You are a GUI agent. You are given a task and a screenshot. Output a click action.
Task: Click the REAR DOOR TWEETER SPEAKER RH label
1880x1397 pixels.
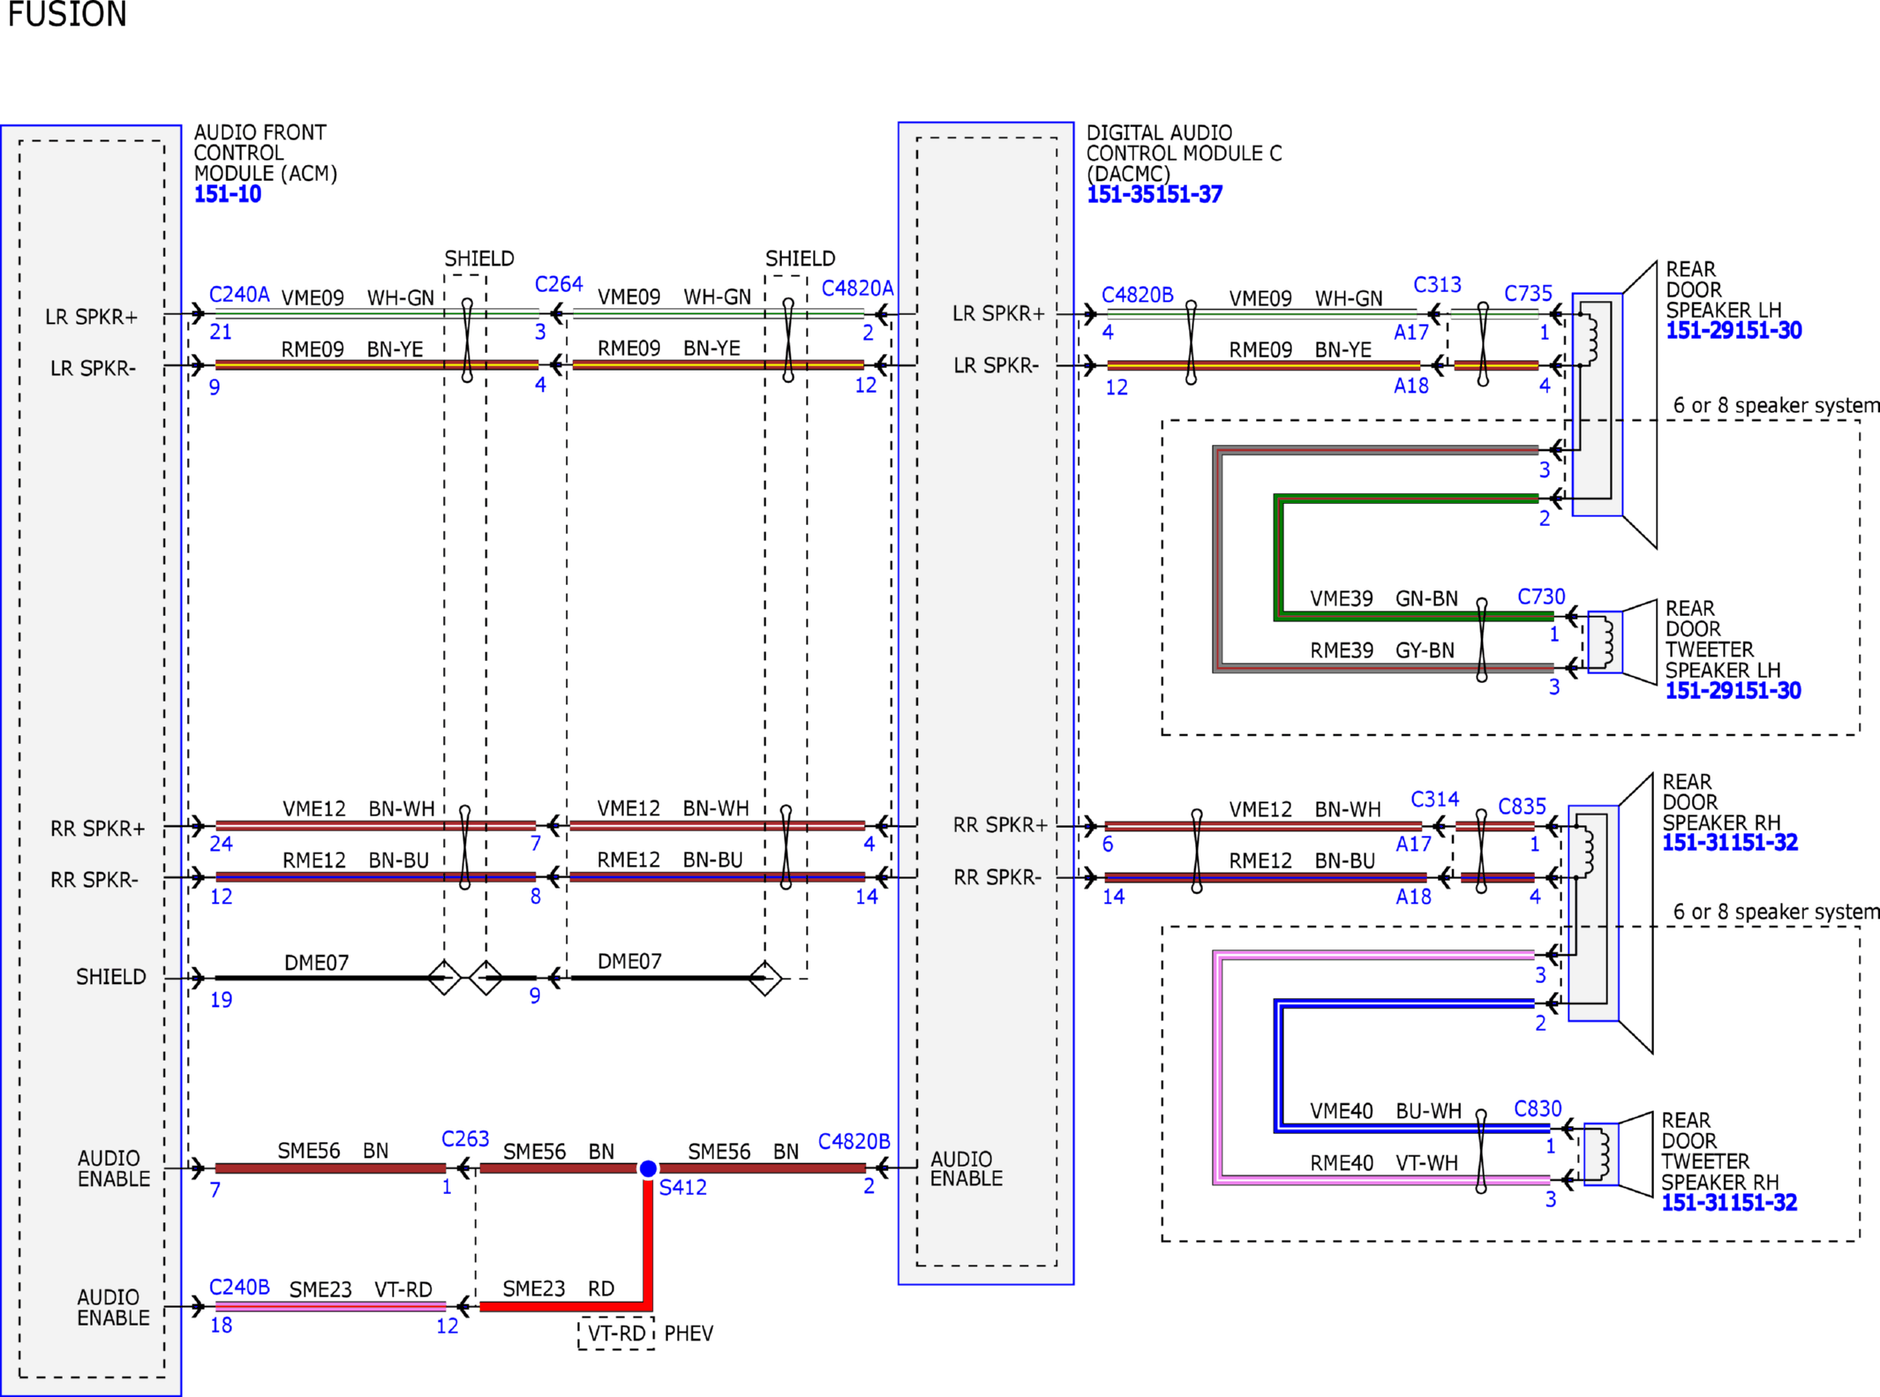(1719, 1151)
